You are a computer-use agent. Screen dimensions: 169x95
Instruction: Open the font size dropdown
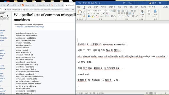(110, 11)
